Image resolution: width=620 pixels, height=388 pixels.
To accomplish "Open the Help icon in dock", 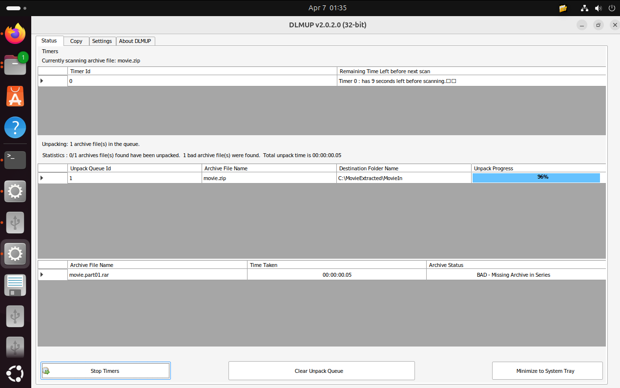I will [15, 128].
